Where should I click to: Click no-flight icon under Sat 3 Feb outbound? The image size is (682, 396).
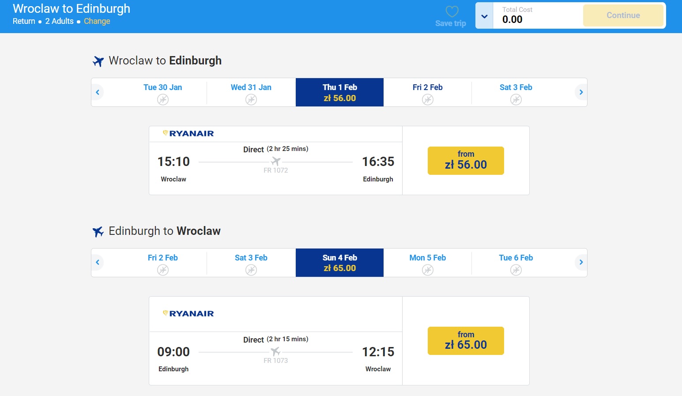pyautogui.click(x=516, y=100)
